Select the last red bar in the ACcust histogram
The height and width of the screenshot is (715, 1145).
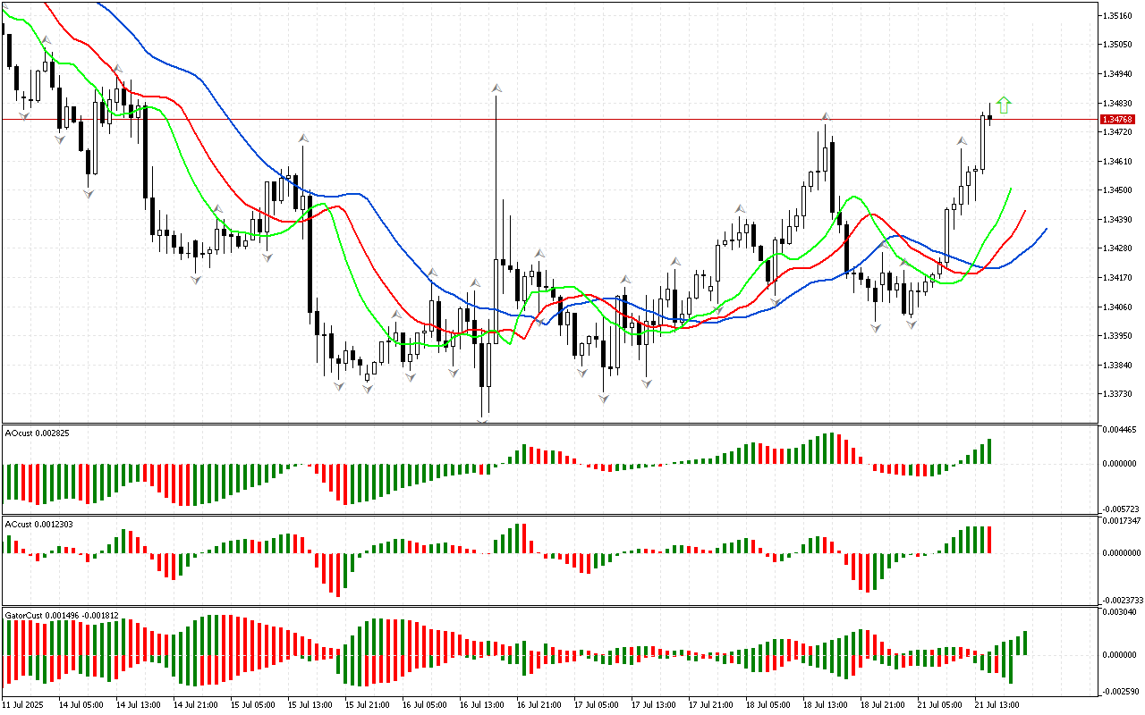(989, 540)
